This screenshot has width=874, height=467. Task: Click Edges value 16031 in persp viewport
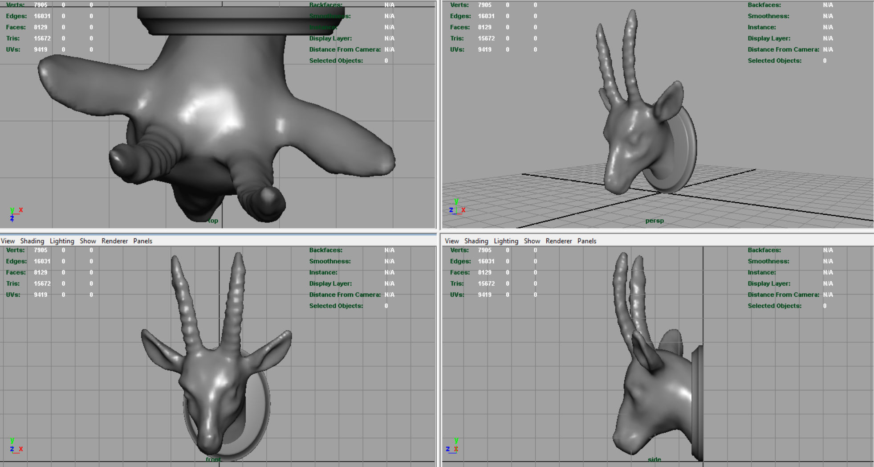point(486,16)
